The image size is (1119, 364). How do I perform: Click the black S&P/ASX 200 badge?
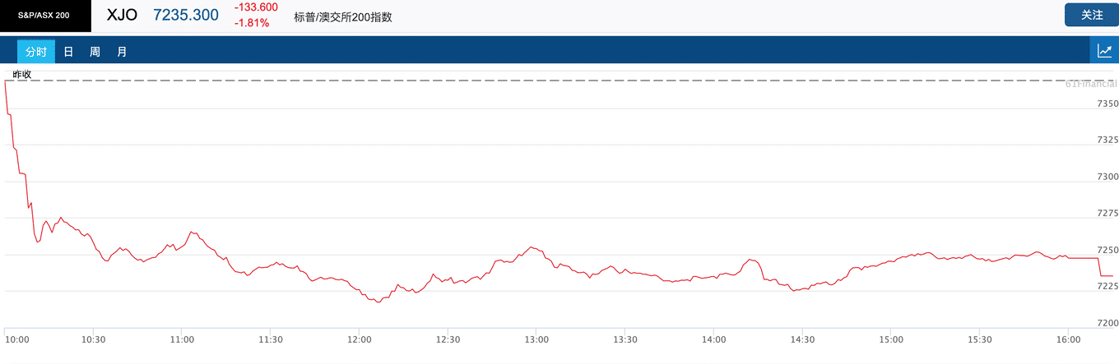(x=45, y=16)
